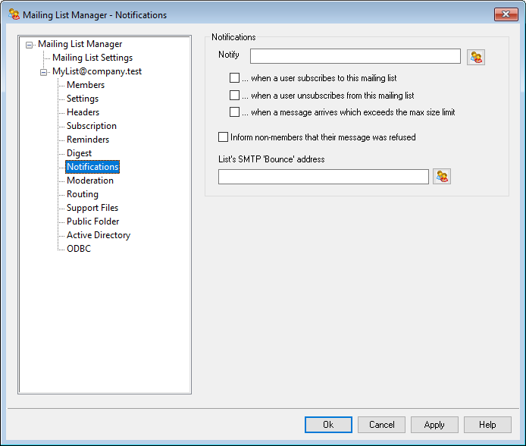Enable notification when a user subscribes

click(x=235, y=78)
